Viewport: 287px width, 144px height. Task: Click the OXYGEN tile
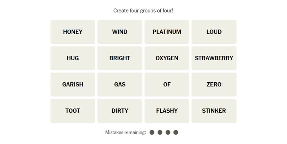tap(167, 58)
